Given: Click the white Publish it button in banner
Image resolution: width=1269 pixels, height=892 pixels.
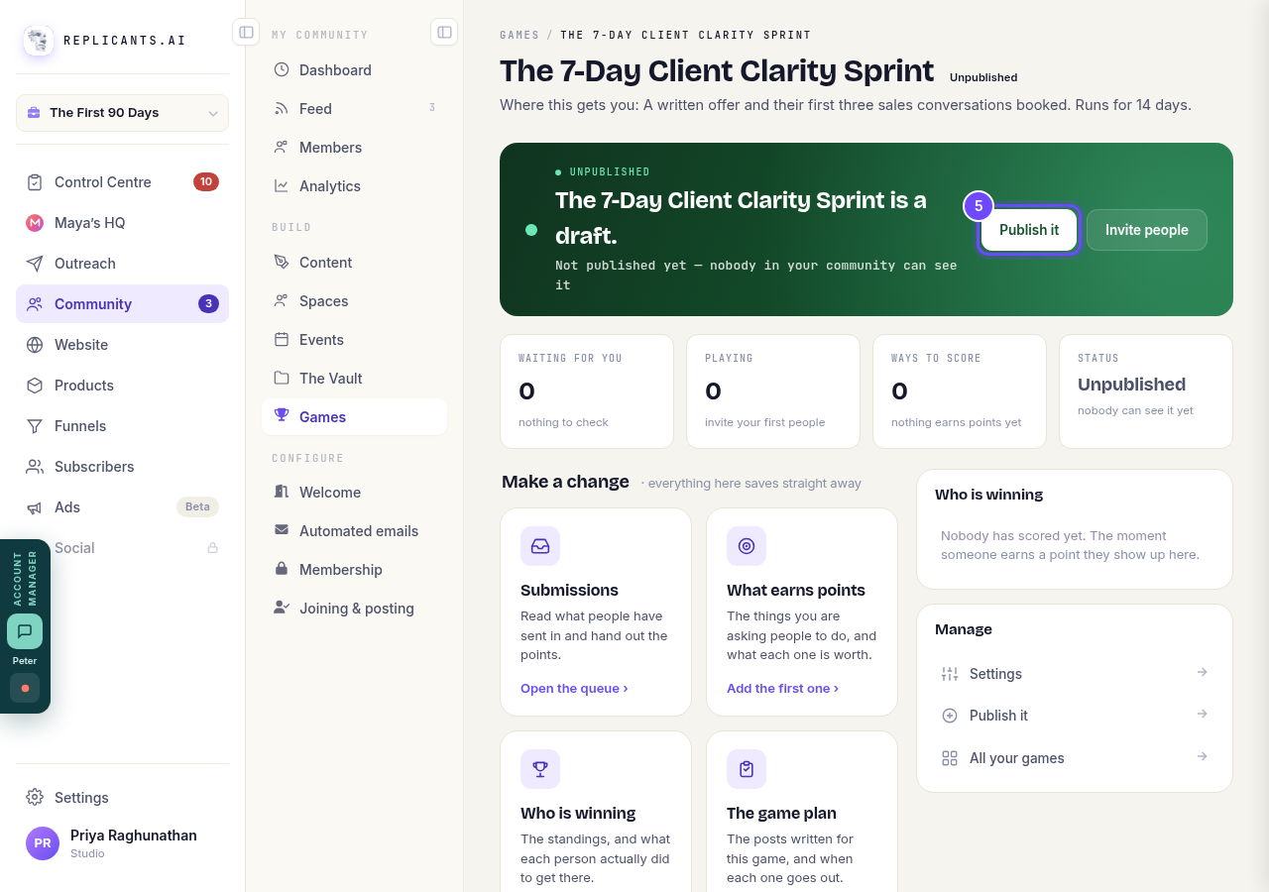Looking at the screenshot, I should [x=1029, y=230].
